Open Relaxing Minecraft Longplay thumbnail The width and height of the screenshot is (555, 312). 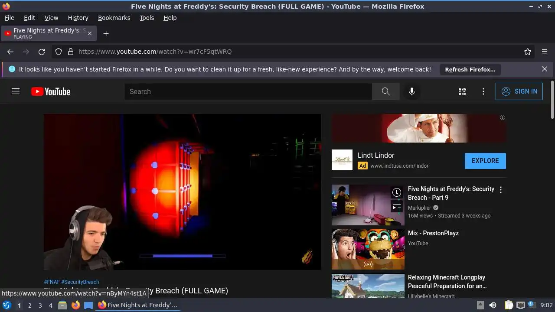pos(368,286)
